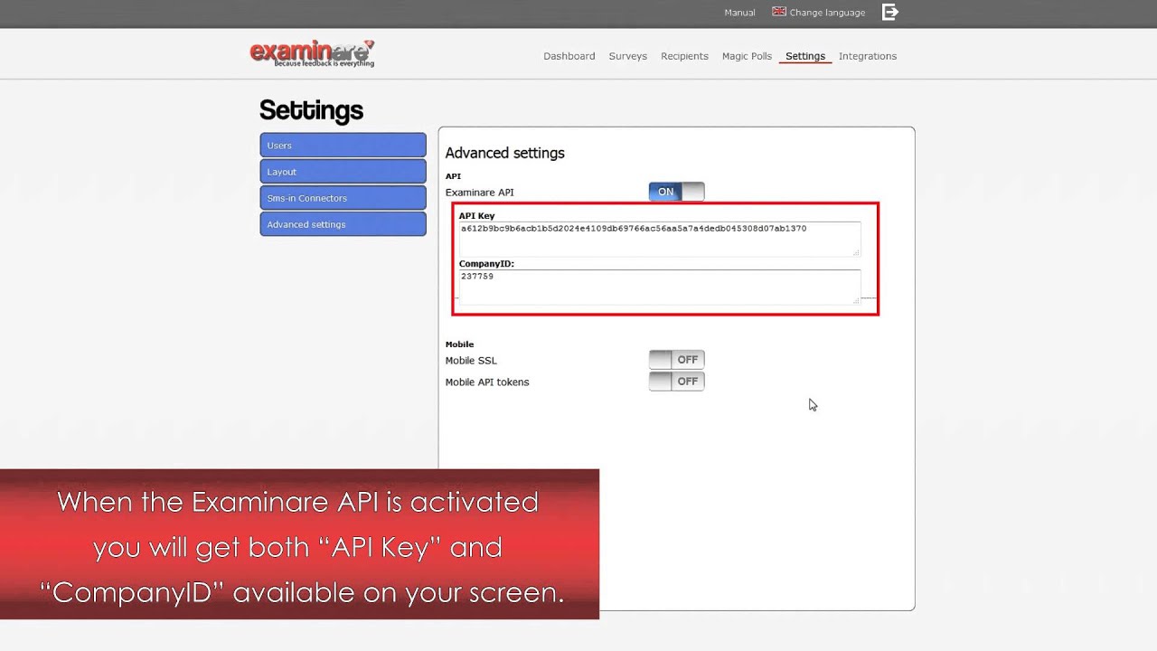Screen dimensions: 1157x651
Task: Open the Dashboard menu item
Action: 569,56
